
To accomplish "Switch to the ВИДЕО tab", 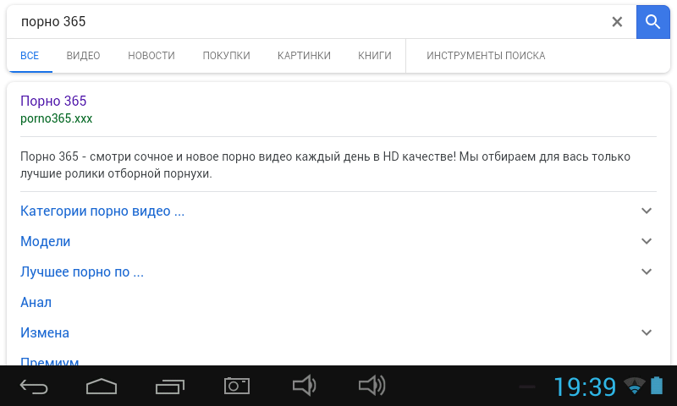I will 83,56.
